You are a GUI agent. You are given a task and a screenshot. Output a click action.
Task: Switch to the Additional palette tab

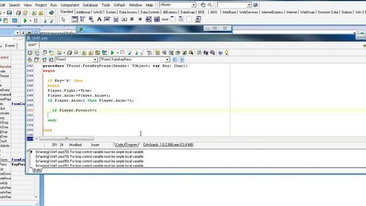[x=83, y=12]
